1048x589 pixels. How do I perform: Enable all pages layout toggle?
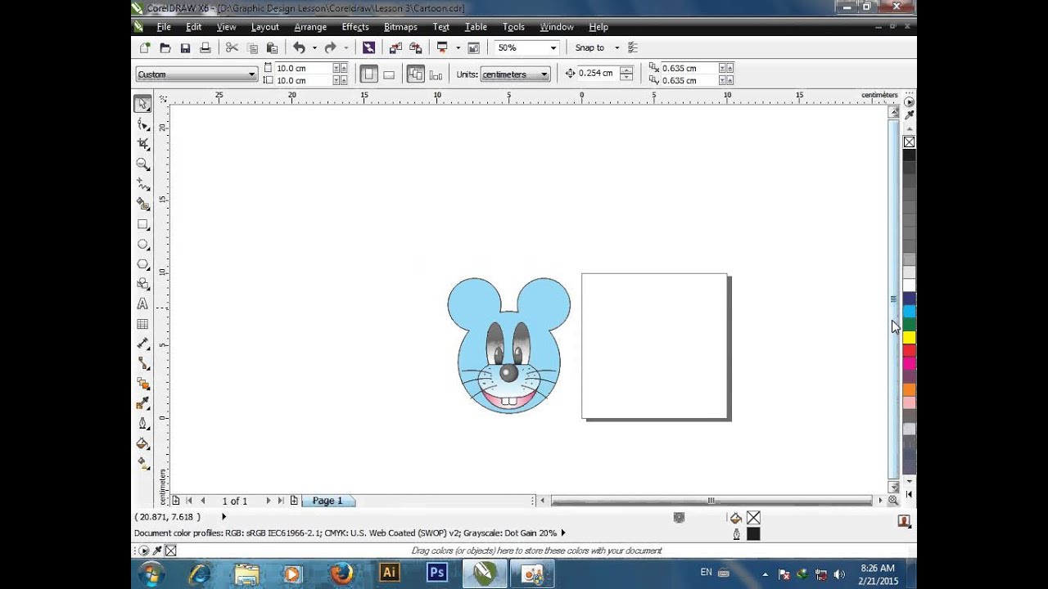coord(415,74)
